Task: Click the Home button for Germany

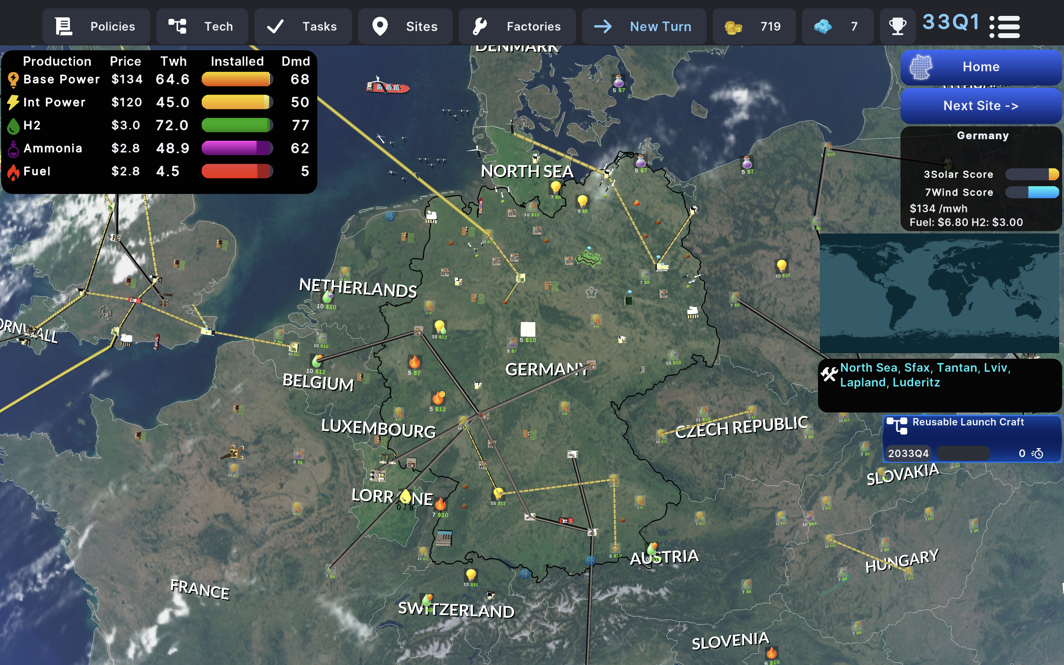Action: (x=981, y=67)
